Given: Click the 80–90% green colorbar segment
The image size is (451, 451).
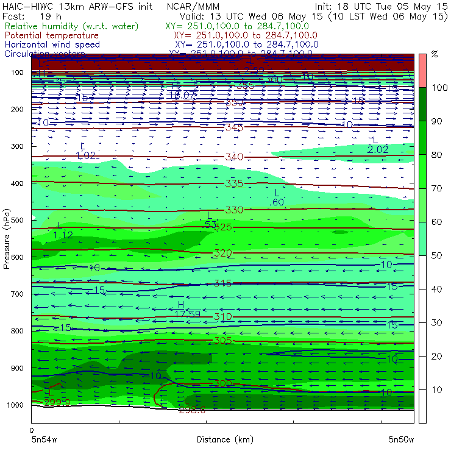Looking at the screenshot, I should (422, 138).
